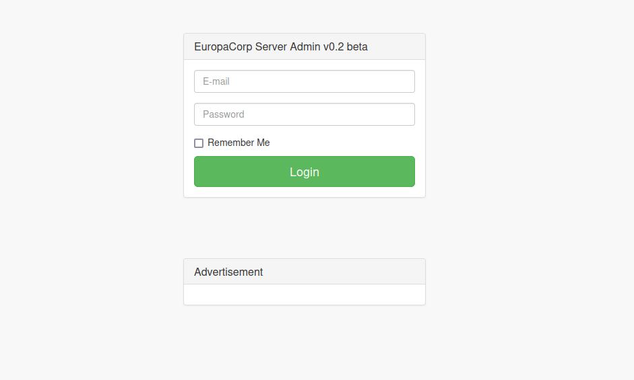Tick the Remember Me checkbox
The height and width of the screenshot is (380, 634).
click(199, 143)
